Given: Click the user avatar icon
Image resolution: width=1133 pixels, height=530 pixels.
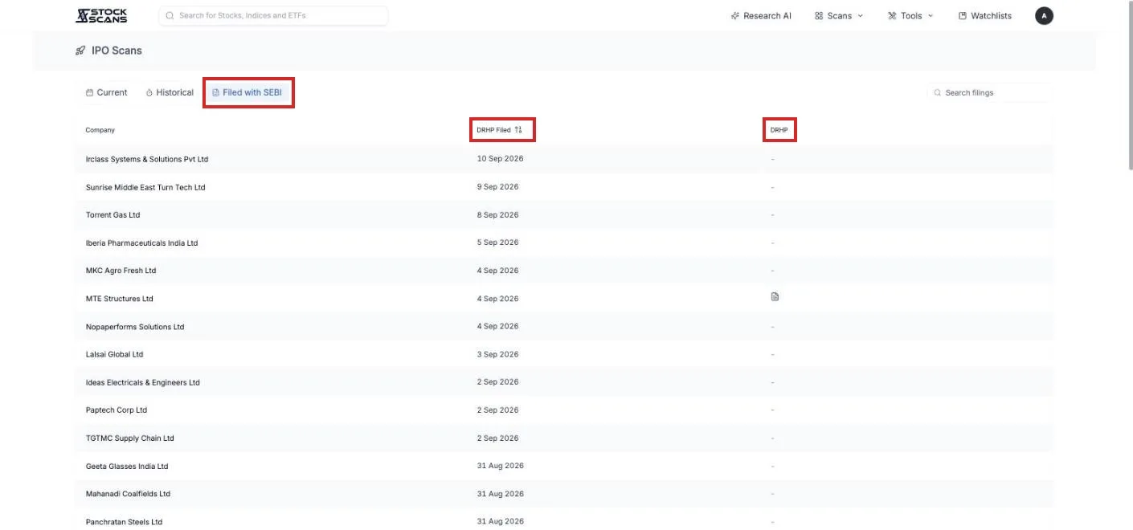Looking at the screenshot, I should 1044,15.
